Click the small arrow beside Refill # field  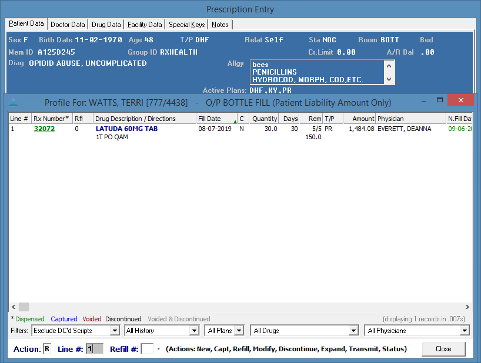click(x=158, y=349)
